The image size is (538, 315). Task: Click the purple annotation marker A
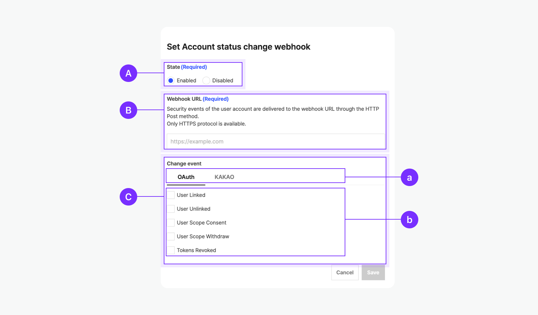128,73
